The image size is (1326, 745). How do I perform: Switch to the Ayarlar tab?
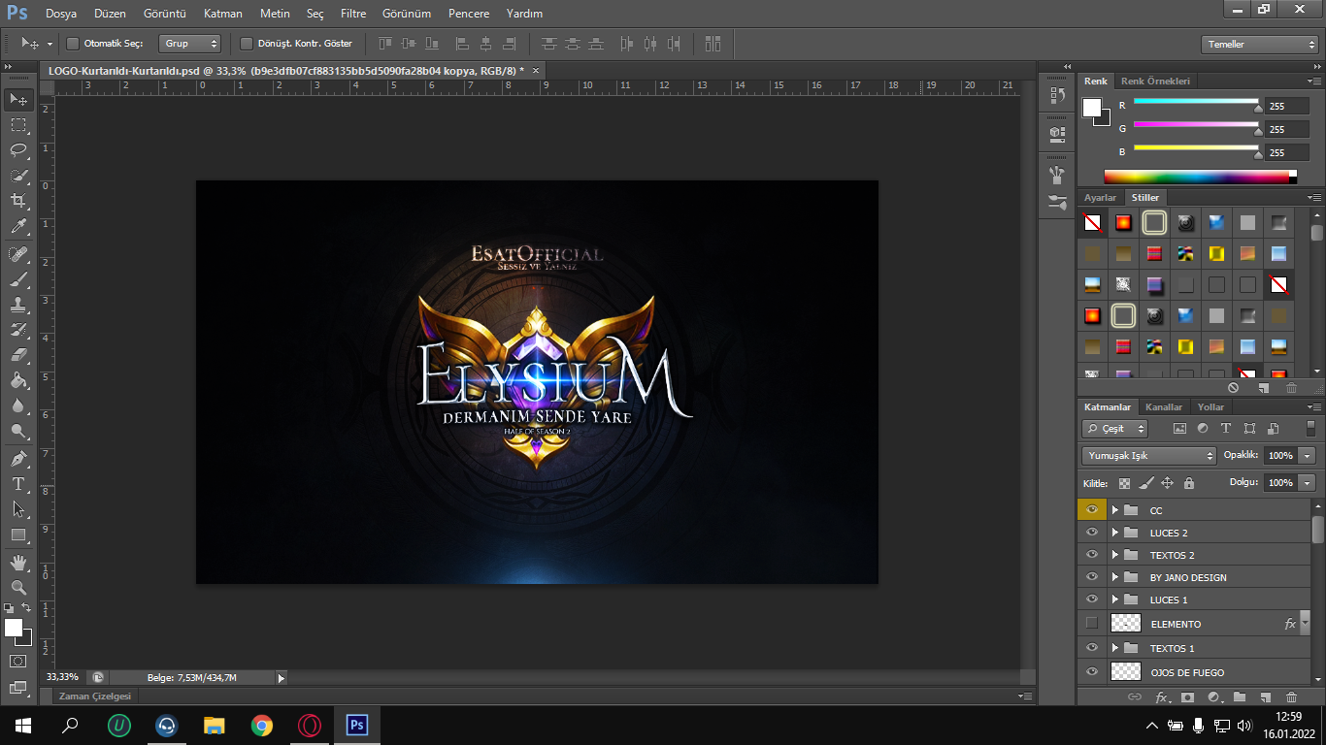pos(1100,197)
